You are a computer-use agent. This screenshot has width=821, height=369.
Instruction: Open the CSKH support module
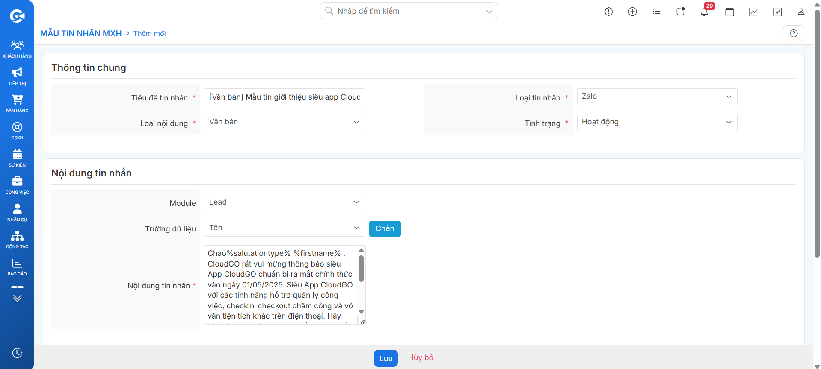tap(17, 131)
